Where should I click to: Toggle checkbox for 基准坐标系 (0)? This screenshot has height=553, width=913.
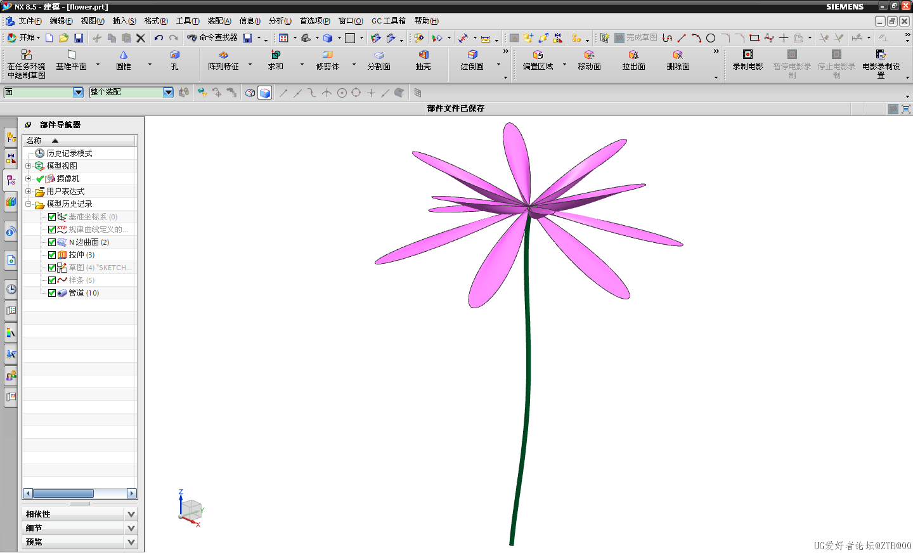click(x=52, y=217)
